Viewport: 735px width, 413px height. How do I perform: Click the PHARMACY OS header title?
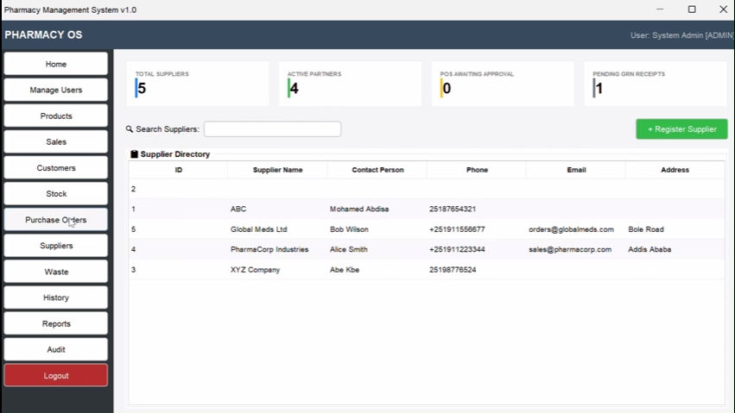43,34
